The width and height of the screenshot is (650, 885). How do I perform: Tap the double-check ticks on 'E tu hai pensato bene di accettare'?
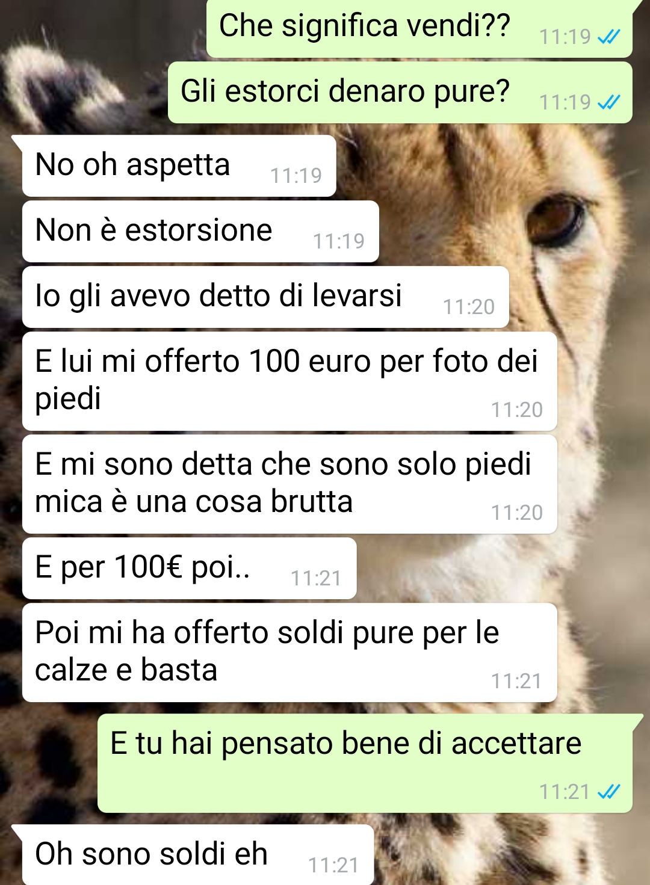608,792
